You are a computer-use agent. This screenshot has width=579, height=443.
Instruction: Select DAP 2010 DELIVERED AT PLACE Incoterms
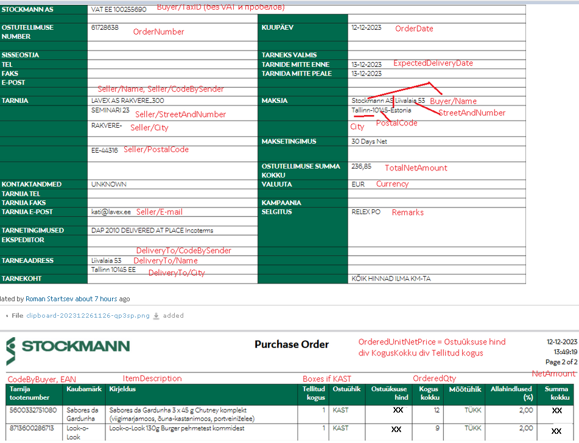(152, 231)
